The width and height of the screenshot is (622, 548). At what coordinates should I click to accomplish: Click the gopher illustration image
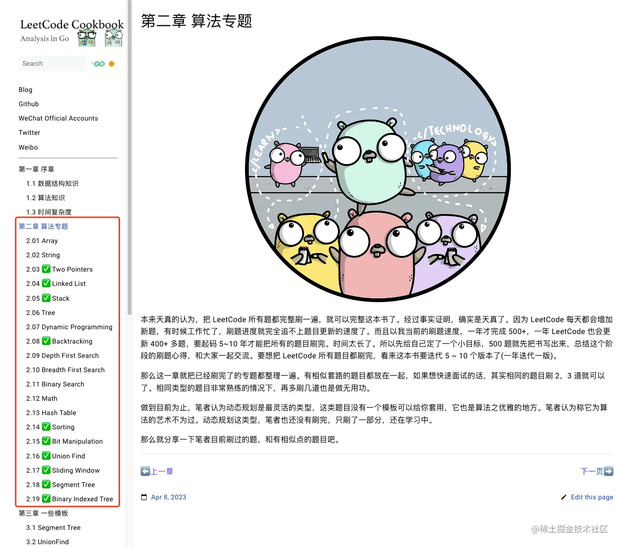point(377,169)
